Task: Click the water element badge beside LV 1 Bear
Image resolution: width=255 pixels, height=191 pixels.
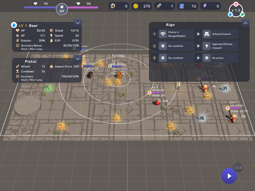Action: pyautogui.click(x=14, y=25)
